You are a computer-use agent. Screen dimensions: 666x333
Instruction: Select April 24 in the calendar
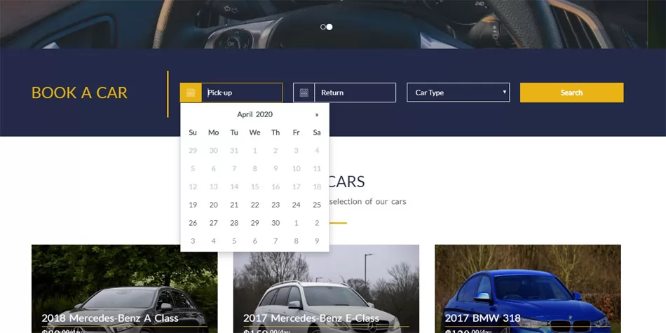pos(296,205)
